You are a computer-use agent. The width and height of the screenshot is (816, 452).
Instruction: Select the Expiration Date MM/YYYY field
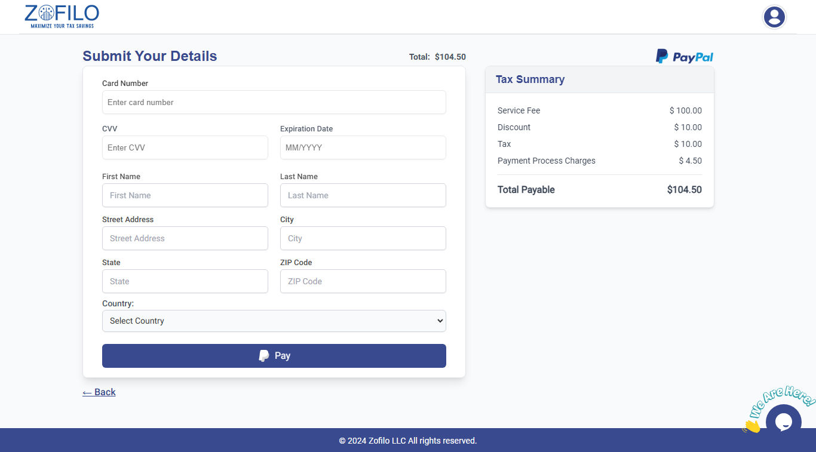[363, 147]
